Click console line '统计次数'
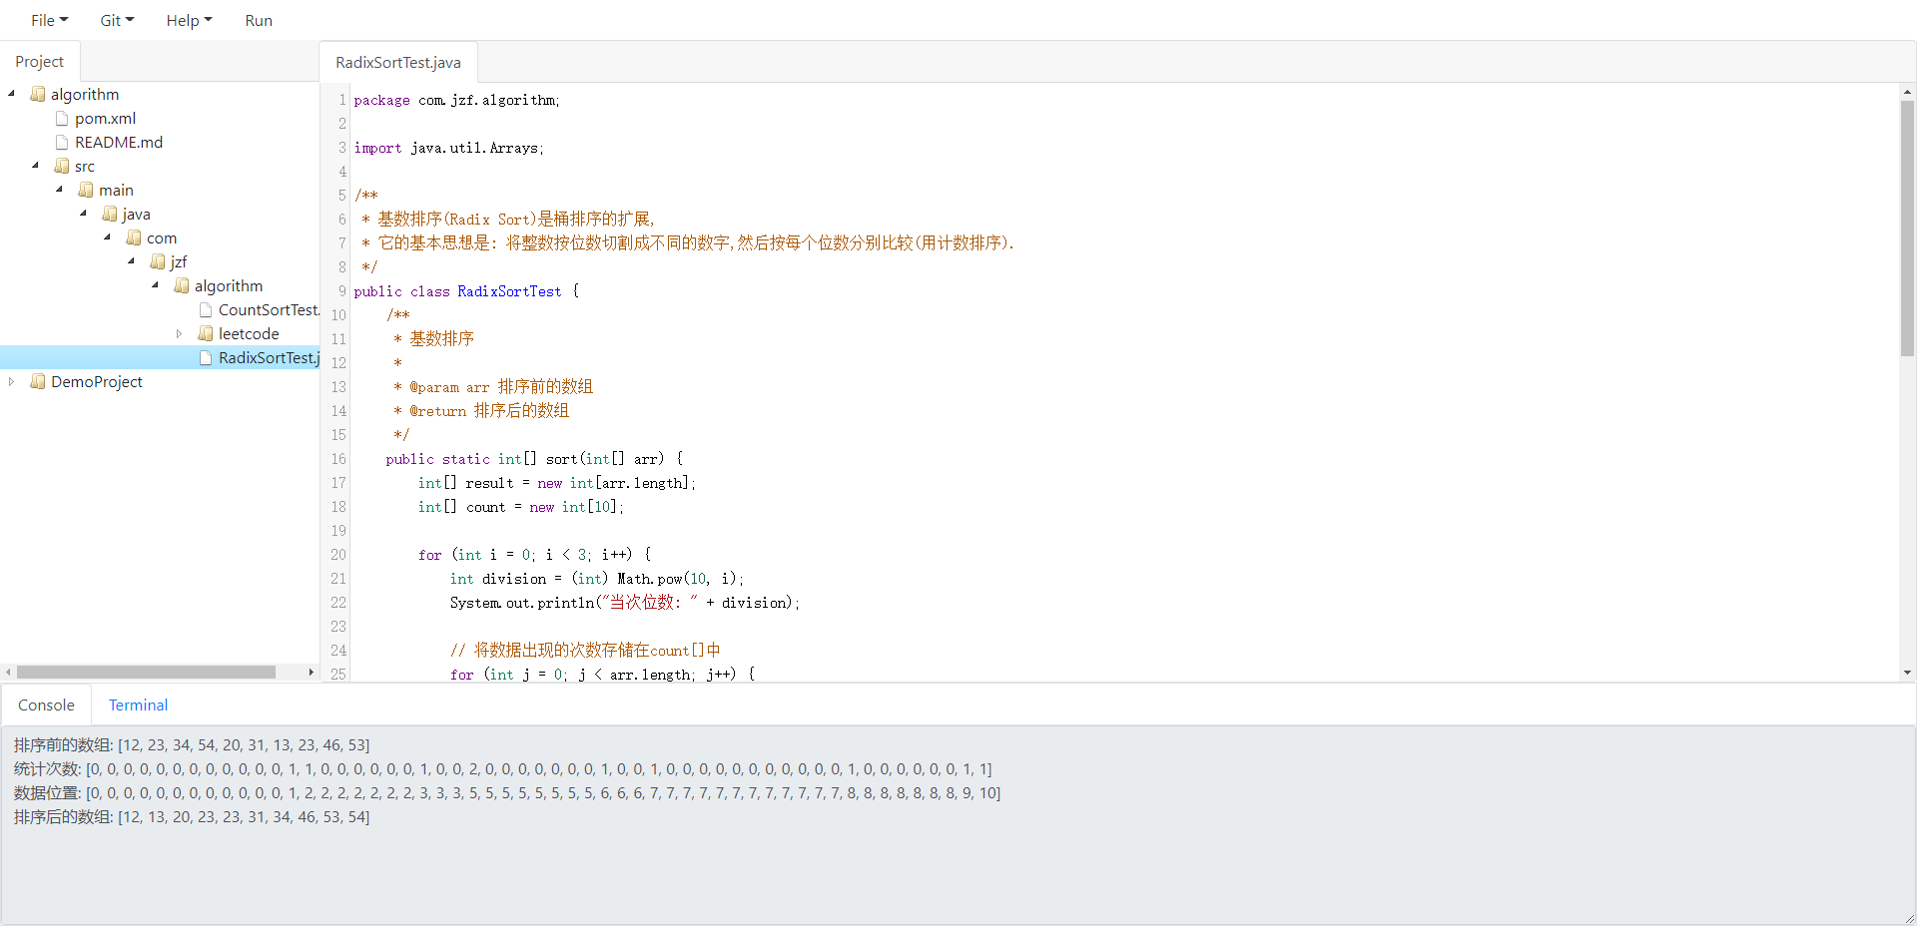The height and width of the screenshot is (935, 1917). point(502,769)
